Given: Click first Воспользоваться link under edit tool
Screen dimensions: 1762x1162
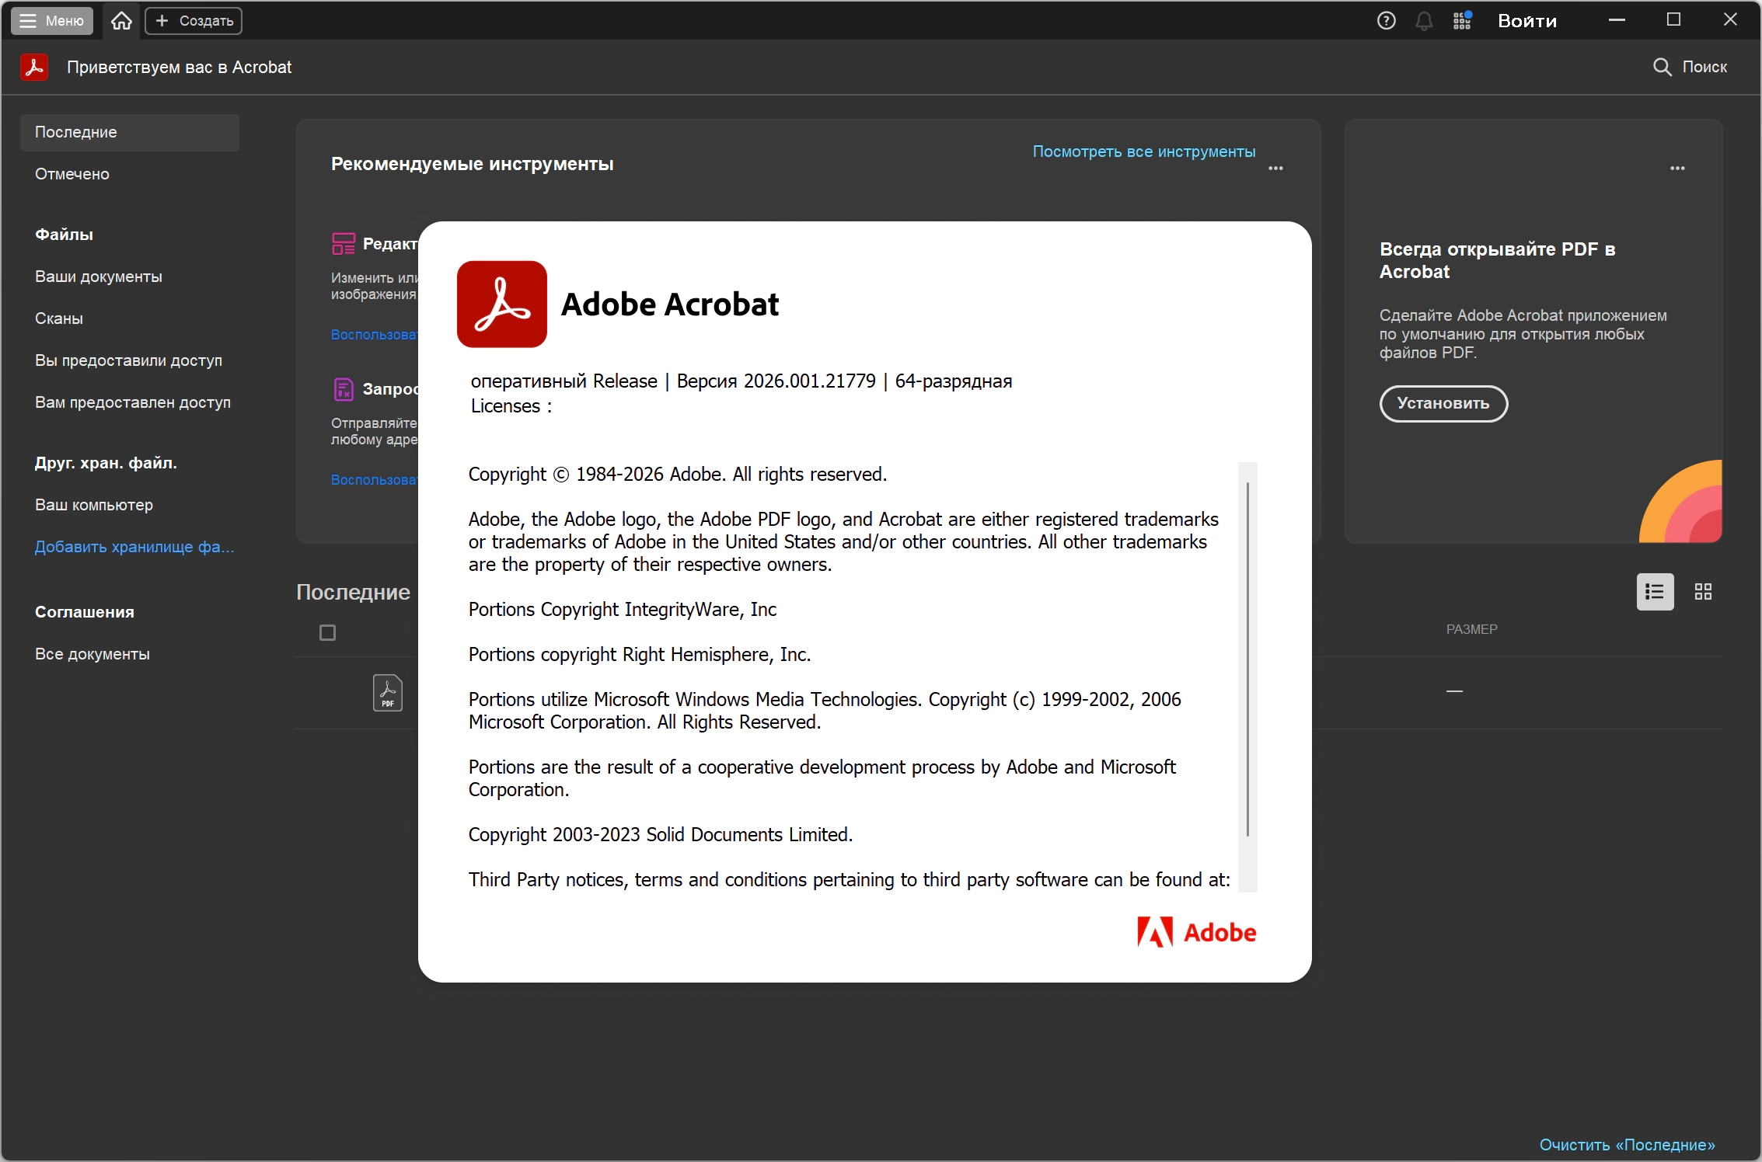Looking at the screenshot, I should coord(375,335).
